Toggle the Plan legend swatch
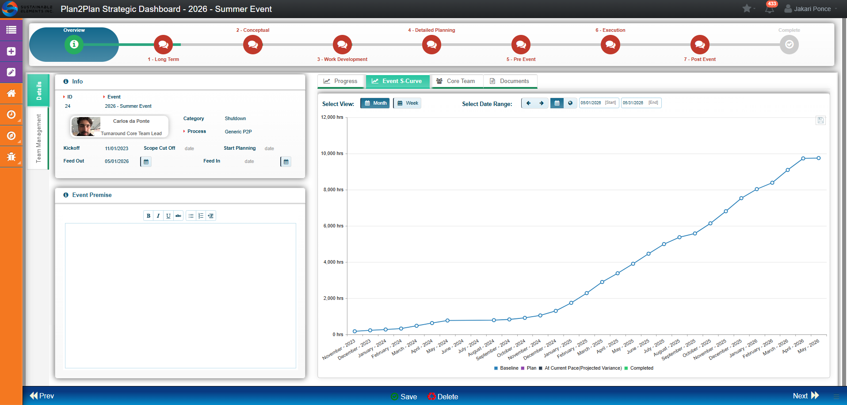 tap(523, 368)
